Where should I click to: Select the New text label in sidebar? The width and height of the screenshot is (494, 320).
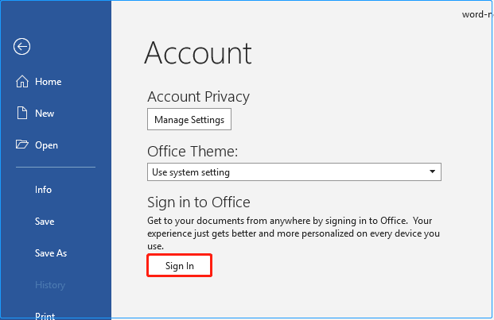point(45,114)
